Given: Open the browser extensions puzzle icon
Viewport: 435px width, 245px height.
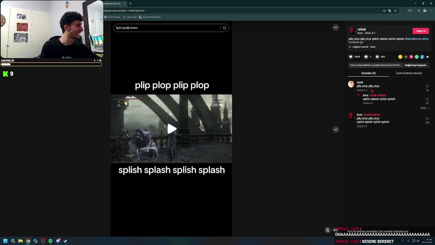Looking at the screenshot, I should 410,11.
